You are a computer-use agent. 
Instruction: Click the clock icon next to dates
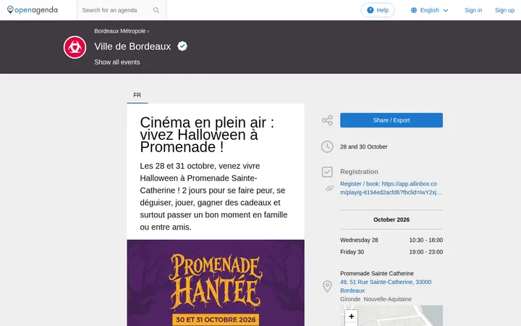[327, 146]
